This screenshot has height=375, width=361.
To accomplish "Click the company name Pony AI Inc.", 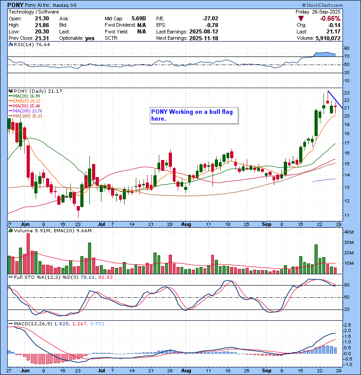I will (38, 5).
